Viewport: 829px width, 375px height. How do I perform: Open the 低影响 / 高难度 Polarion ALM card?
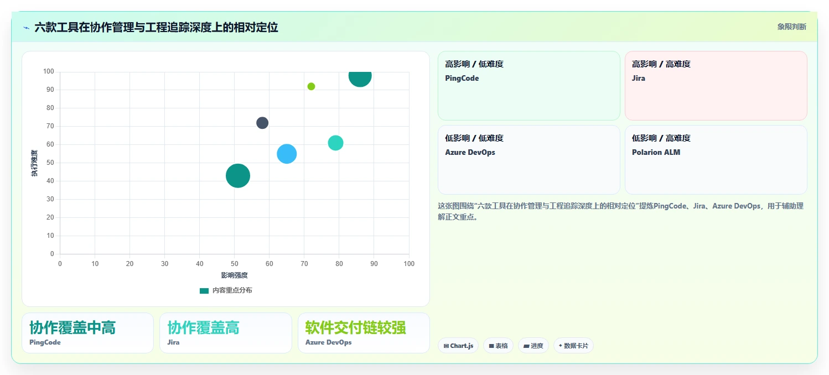point(716,160)
